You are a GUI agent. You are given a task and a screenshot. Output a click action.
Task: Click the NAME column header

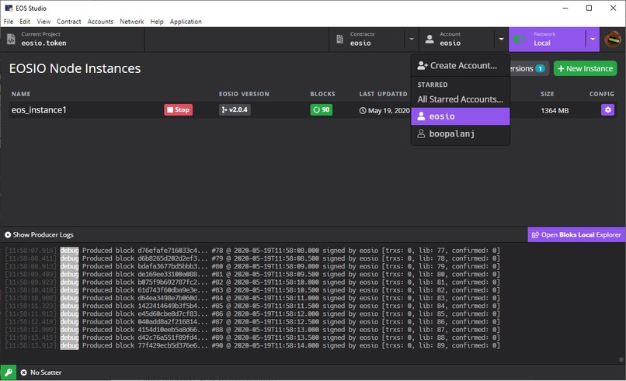pyautogui.click(x=21, y=94)
